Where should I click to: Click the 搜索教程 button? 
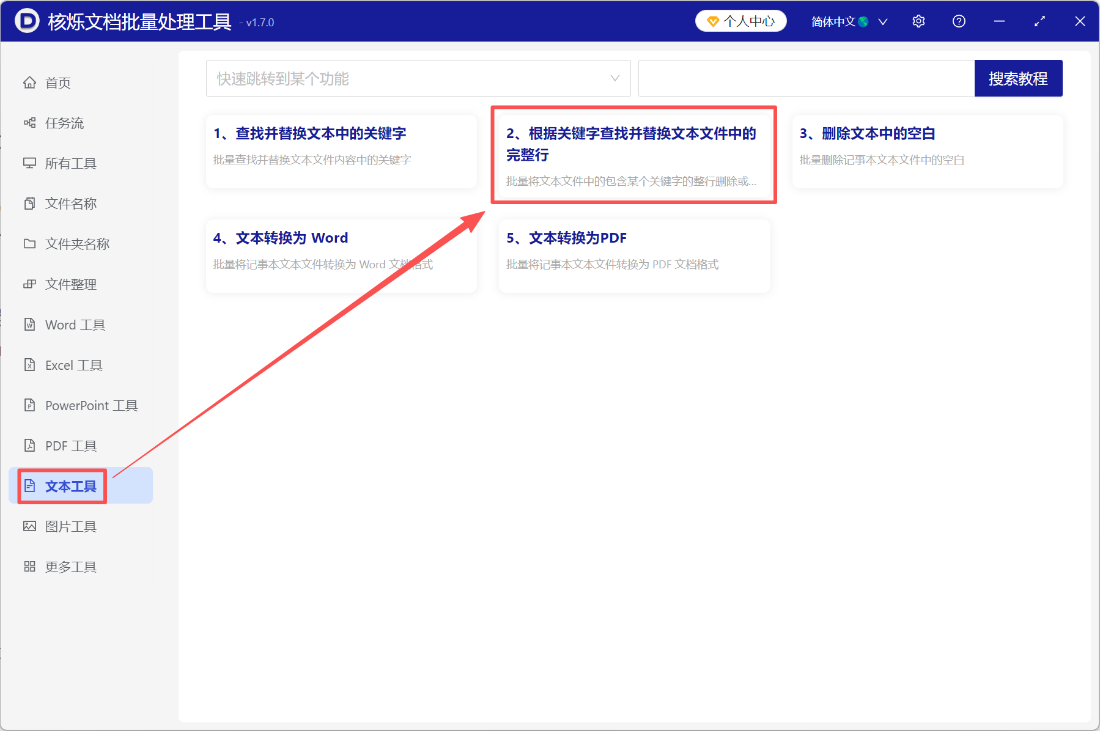(1018, 78)
